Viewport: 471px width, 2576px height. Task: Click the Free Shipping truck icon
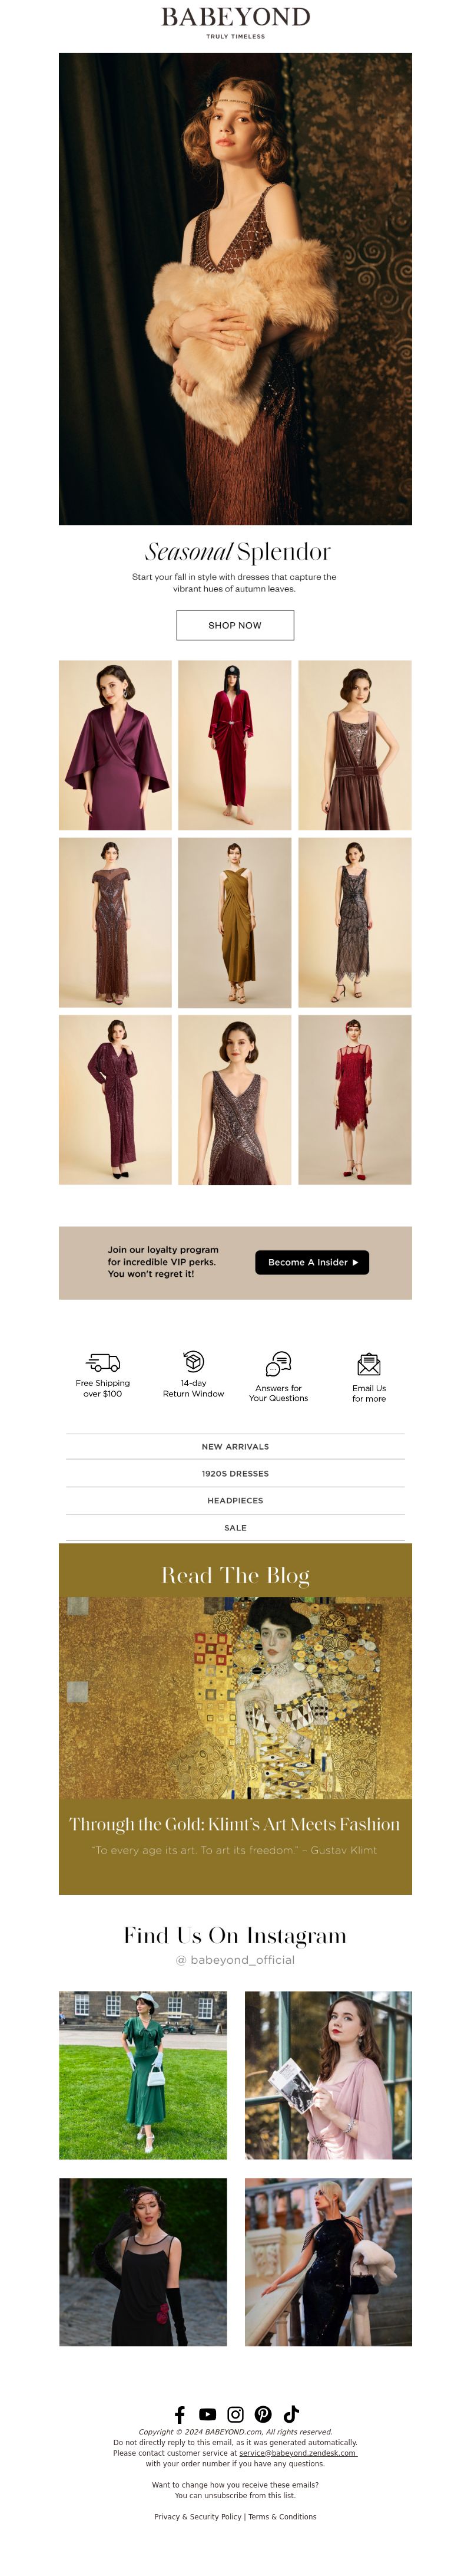[103, 1362]
